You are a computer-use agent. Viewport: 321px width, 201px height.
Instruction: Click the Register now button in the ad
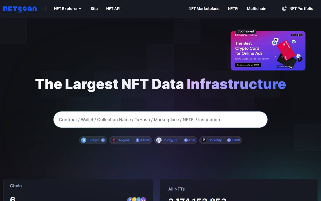248,65
